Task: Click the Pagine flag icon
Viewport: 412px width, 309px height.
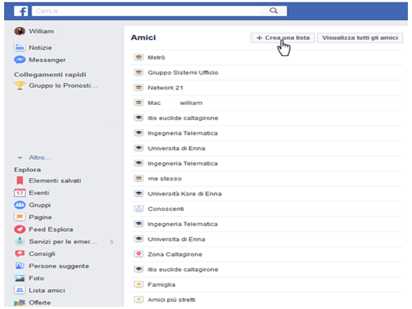Action: 19,217
